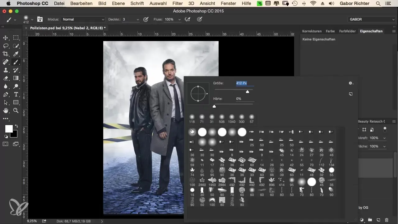The image size is (398, 224).
Task: Add new adjustment layer
Action: 362,220
